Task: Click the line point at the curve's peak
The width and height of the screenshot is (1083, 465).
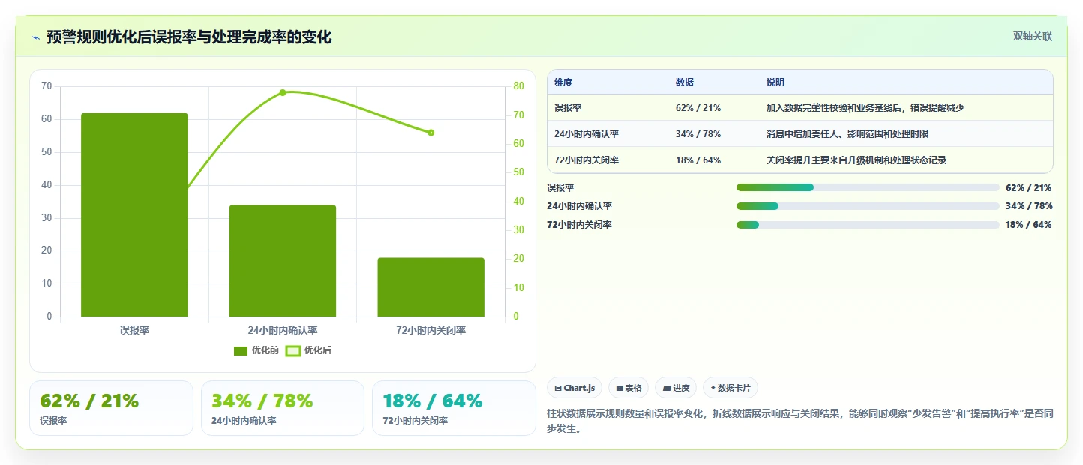Action: click(x=283, y=92)
